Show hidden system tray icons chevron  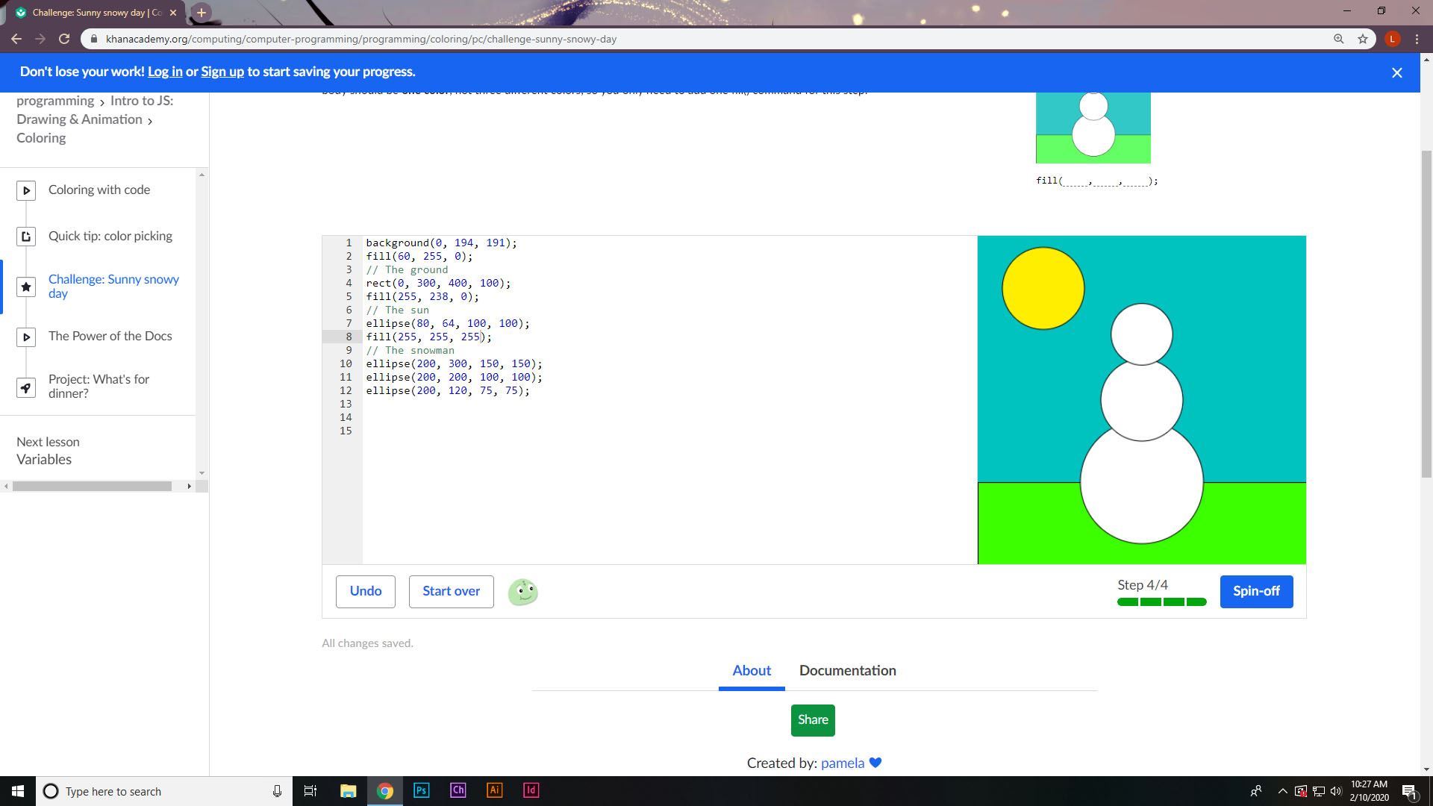click(x=1281, y=791)
